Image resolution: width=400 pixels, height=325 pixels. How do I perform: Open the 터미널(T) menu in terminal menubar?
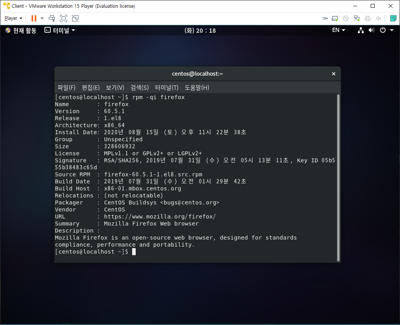(167, 87)
